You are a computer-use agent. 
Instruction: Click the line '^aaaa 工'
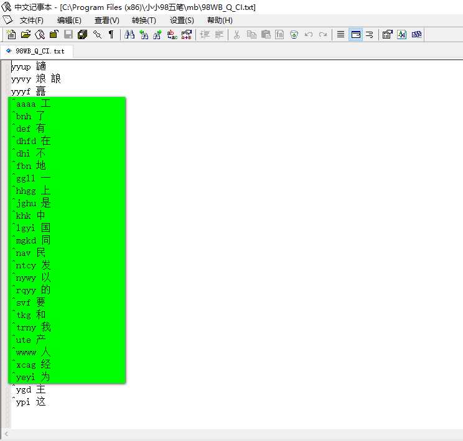tap(31, 104)
